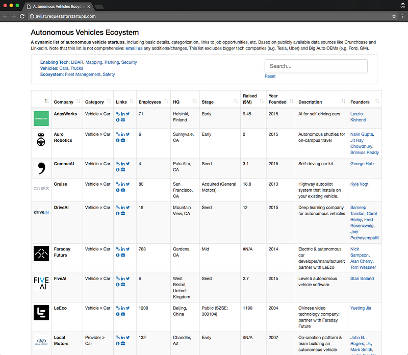Filter by LIDAR enabling tech
Viewport: 408px width, 355px height.
pos(77,62)
